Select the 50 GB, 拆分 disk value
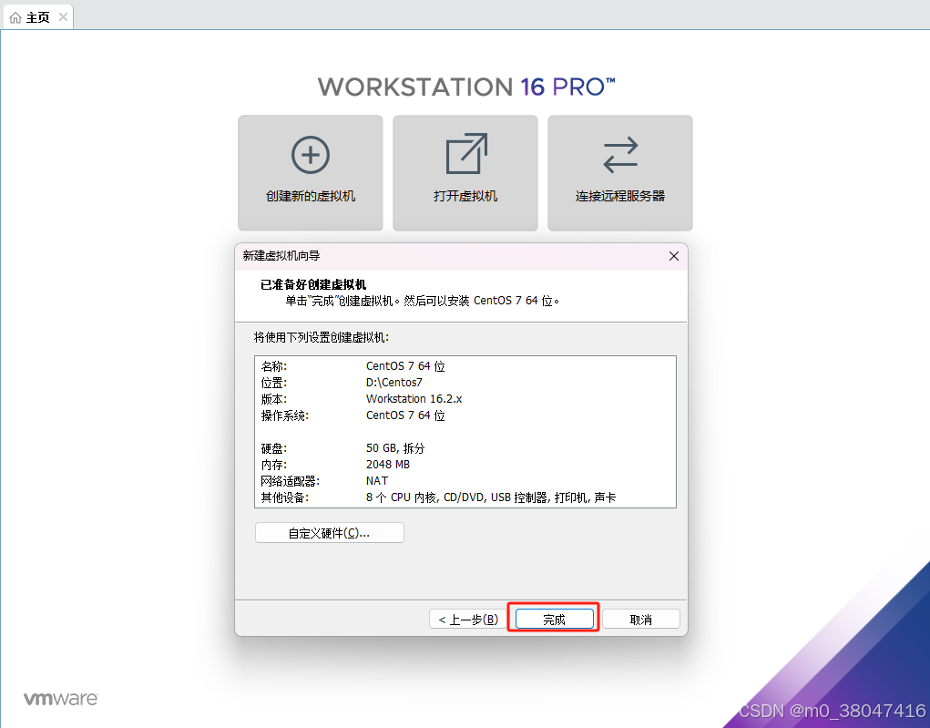The width and height of the screenshot is (930, 728). coord(395,448)
